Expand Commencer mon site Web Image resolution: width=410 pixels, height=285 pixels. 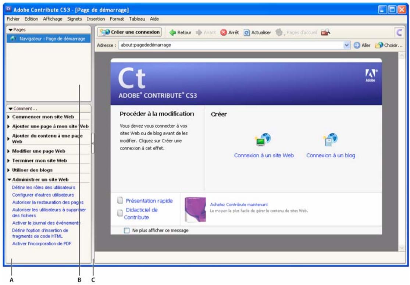tap(8, 117)
